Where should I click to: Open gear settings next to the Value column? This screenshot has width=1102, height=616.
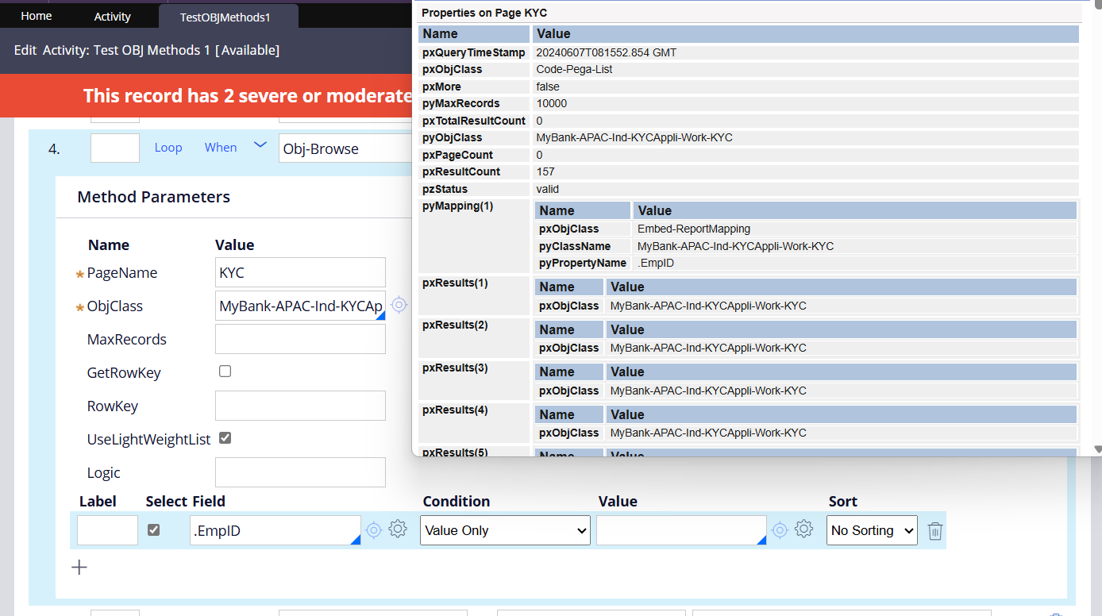tap(803, 529)
